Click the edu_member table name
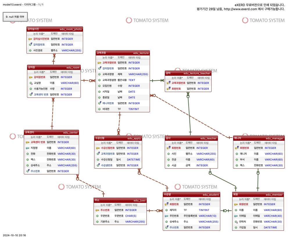The image size is (288, 240). click(x=274, y=195)
